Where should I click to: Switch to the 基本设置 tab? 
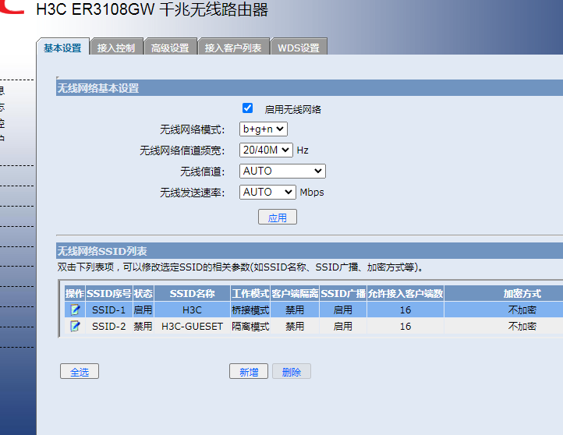point(62,48)
